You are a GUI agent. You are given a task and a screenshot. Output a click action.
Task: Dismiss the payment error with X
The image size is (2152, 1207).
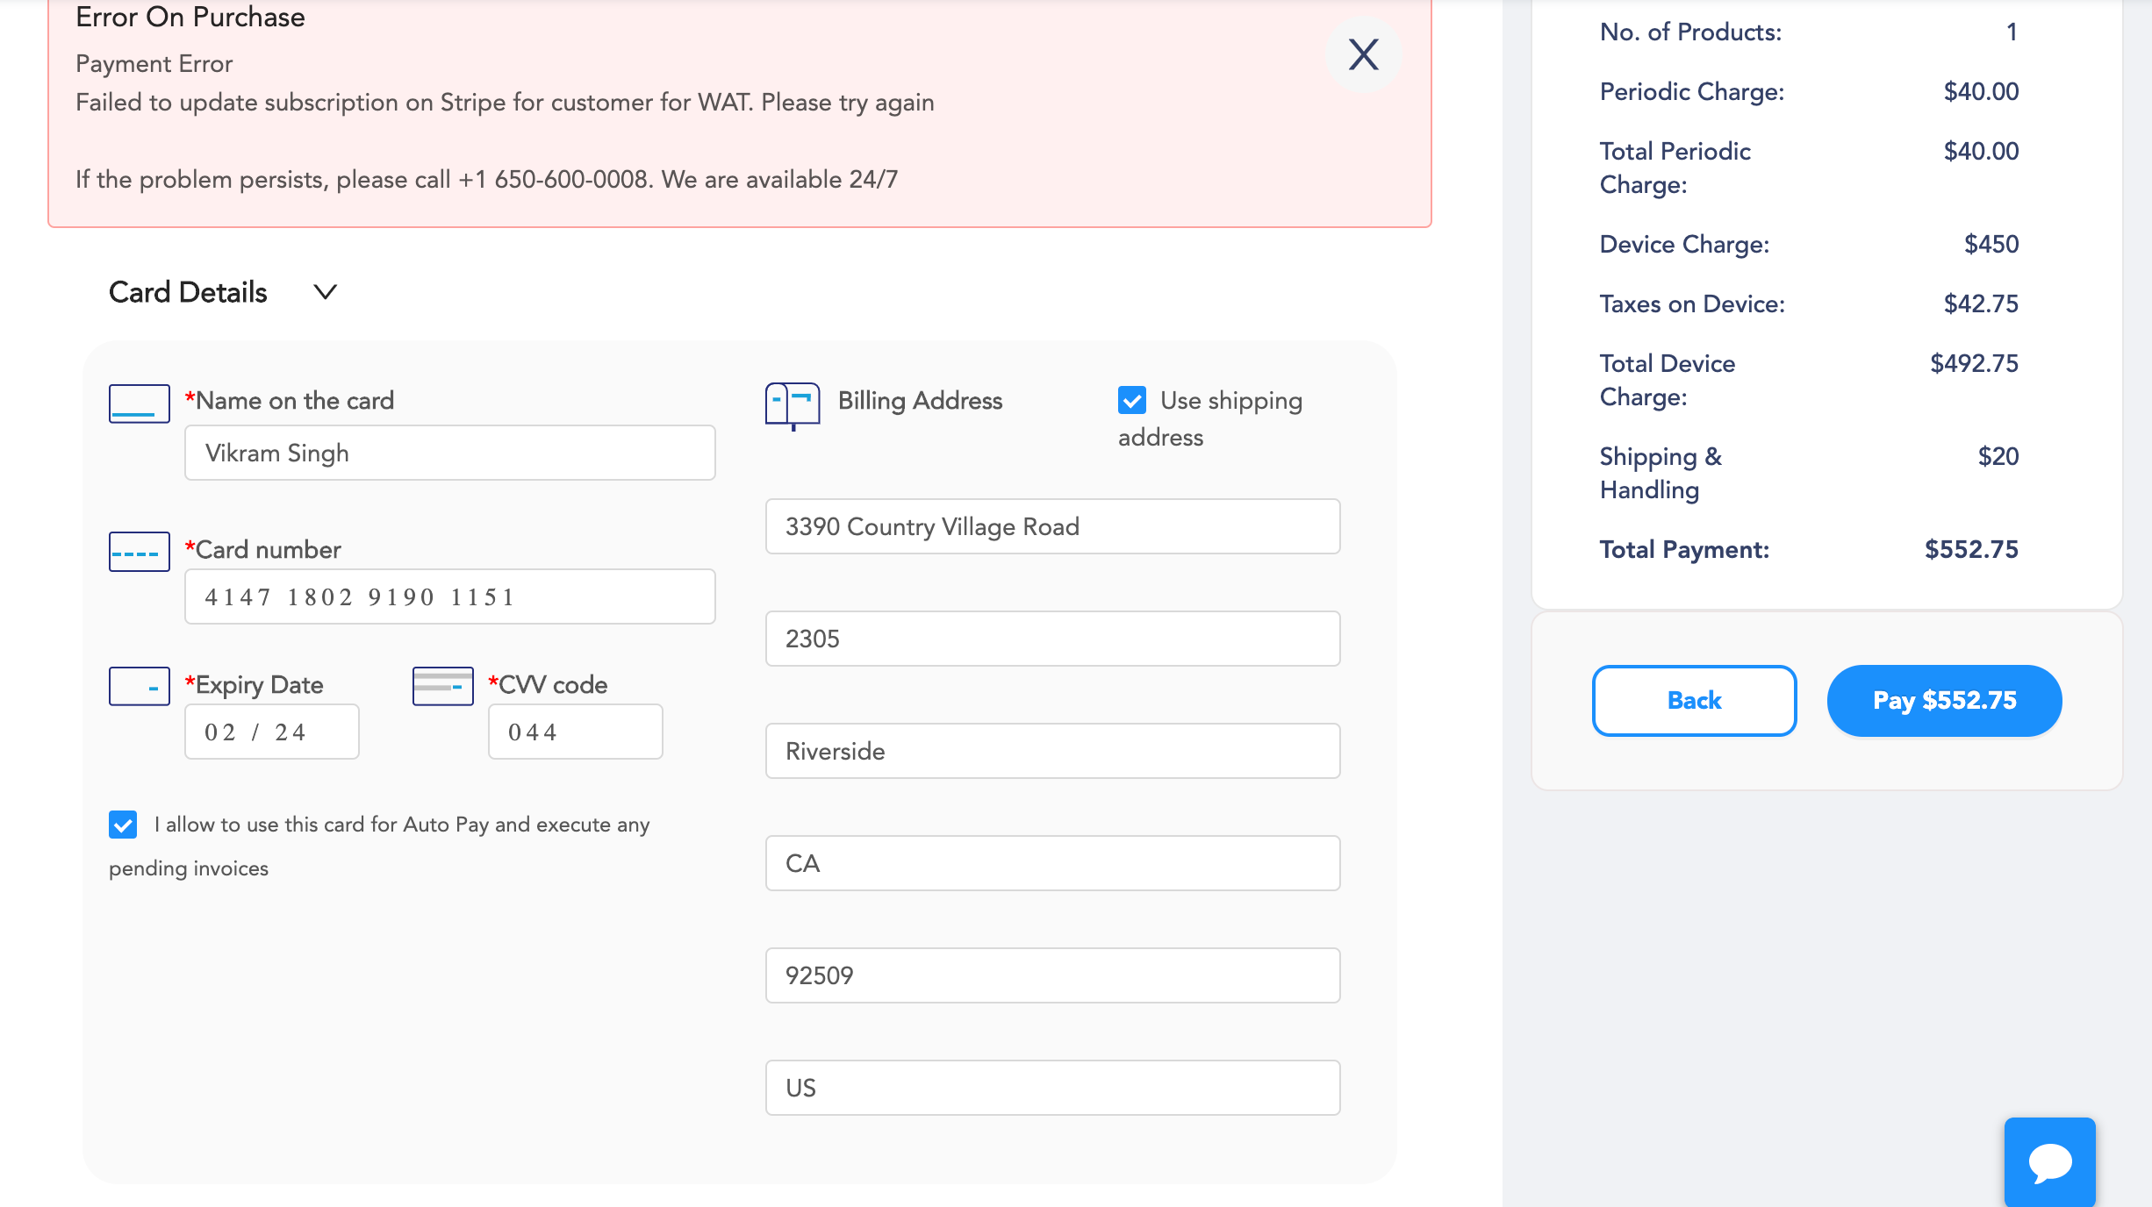1363,54
